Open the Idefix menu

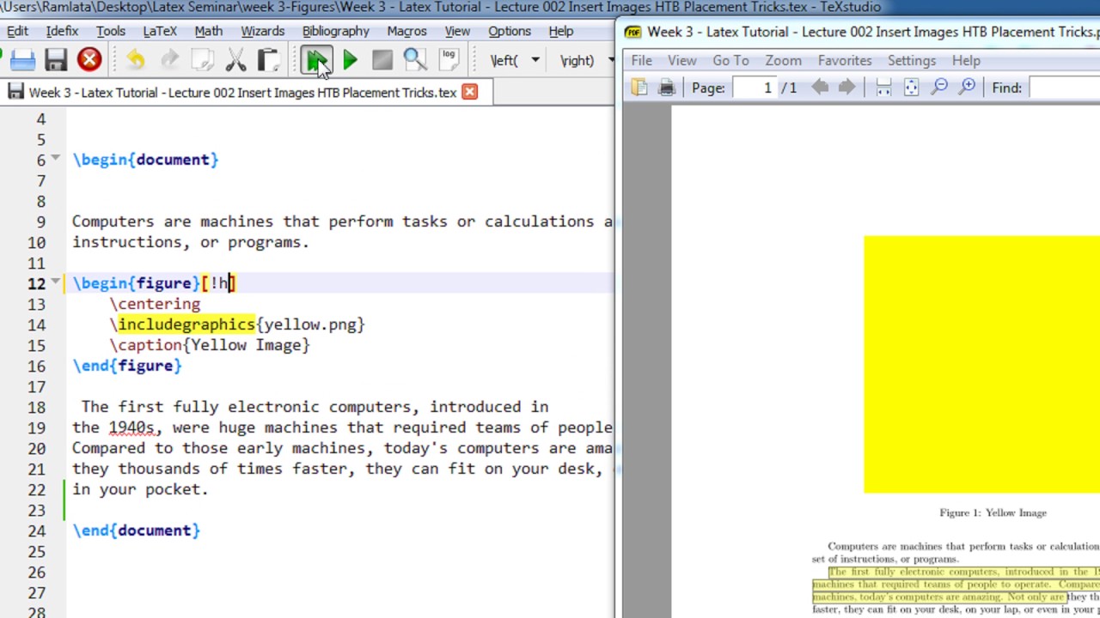pos(62,31)
